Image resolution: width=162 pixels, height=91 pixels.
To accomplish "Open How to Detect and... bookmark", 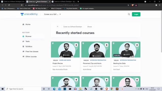I will pyautogui.click(x=24, y=8).
